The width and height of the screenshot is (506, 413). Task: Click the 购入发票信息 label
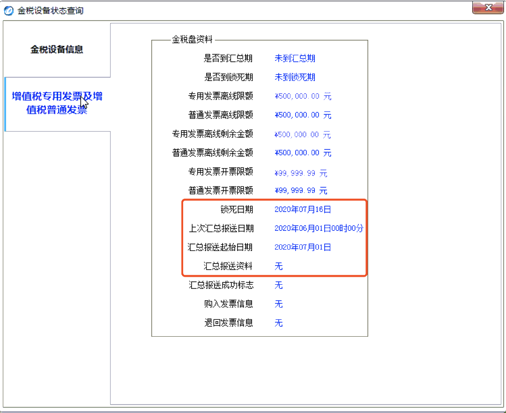(x=228, y=304)
